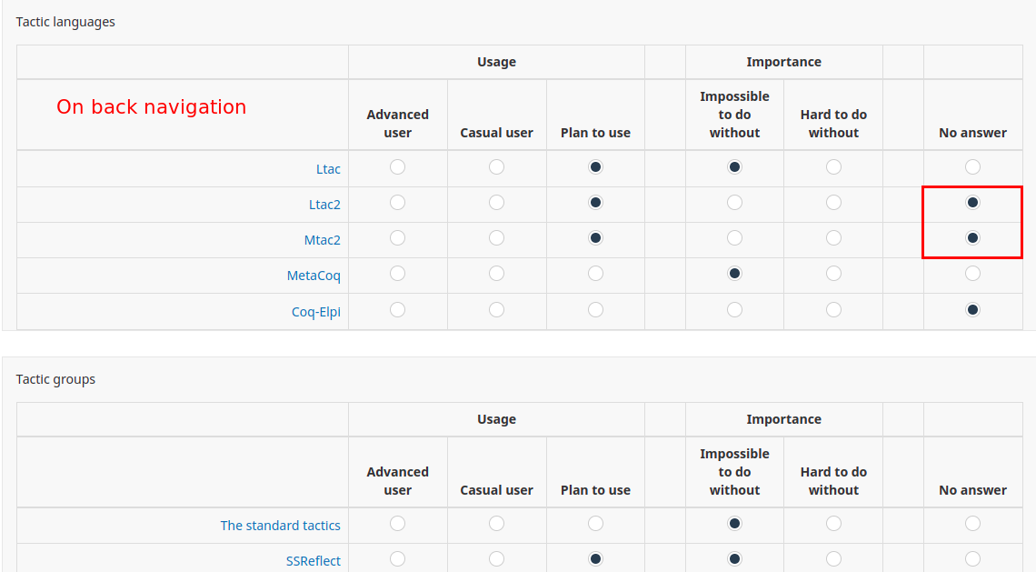
Task: Open the Ltac link
Action: (x=328, y=169)
